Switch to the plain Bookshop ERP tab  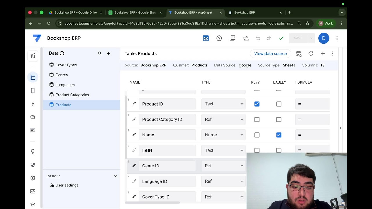255,12
